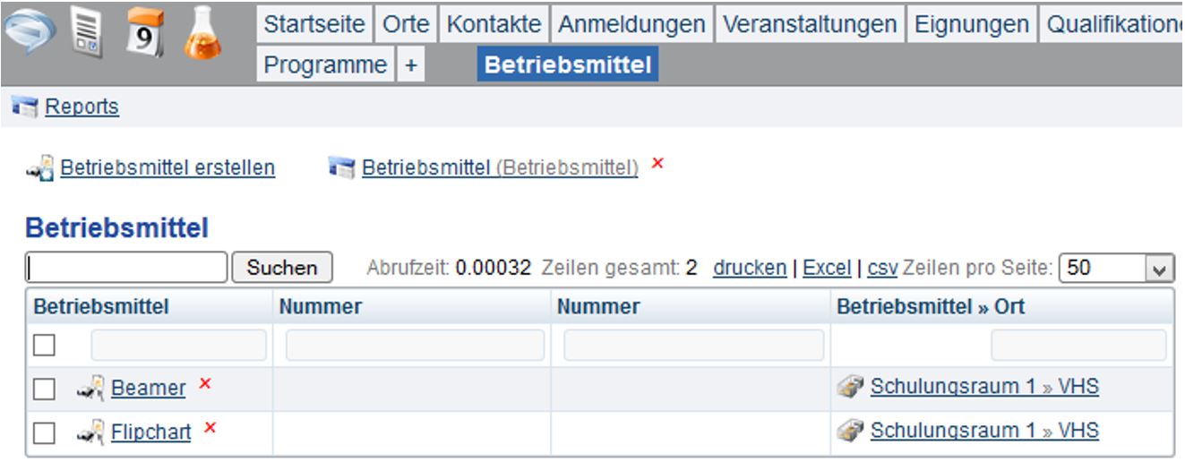Screen dimensions: 1185x462
Task: Click the icon beside Betriebsmittel erstellen
Action: 41,167
